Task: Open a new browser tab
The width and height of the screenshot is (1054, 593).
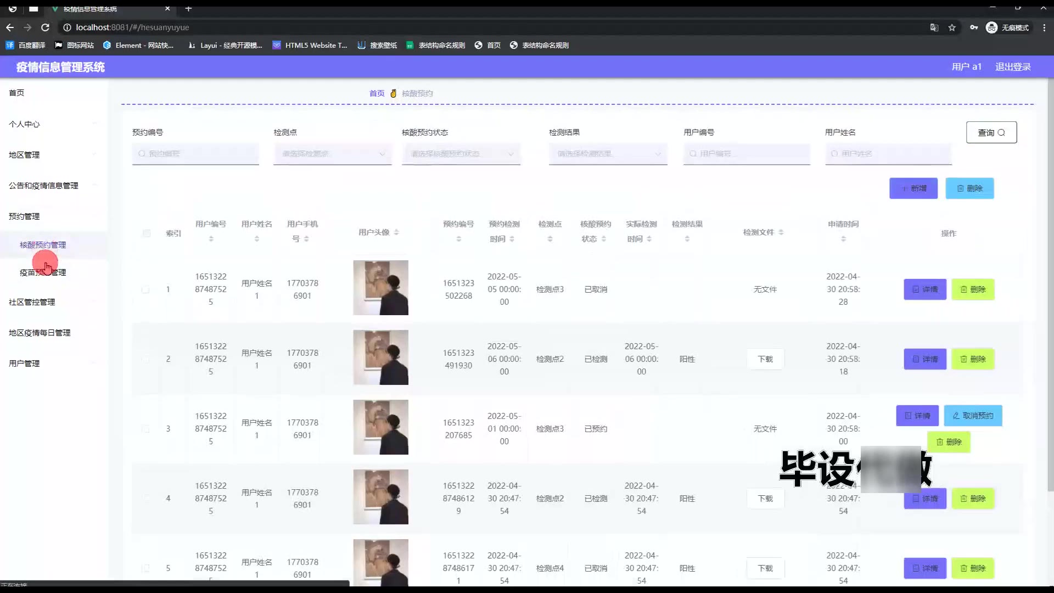Action: [x=188, y=8]
